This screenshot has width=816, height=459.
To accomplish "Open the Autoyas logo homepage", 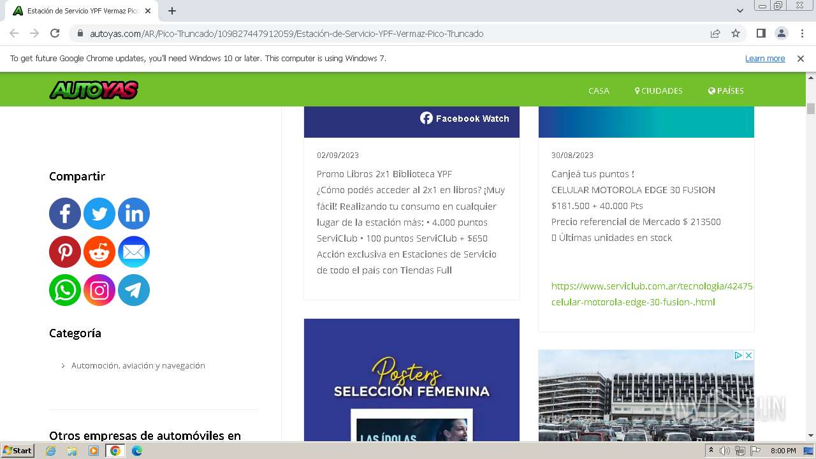I will [x=94, y=90].
